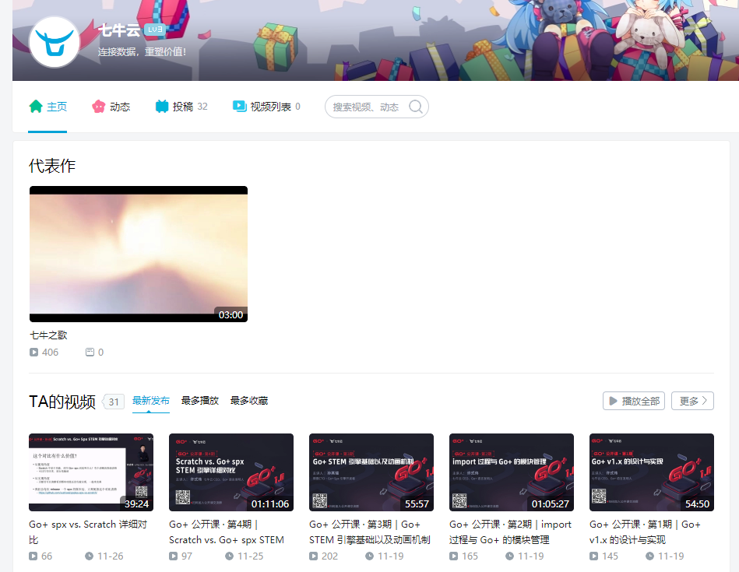This screenshot has height=572, width=739.
Task: Click play icon in 播放全部 button
Action: click(x=613, y=401)
